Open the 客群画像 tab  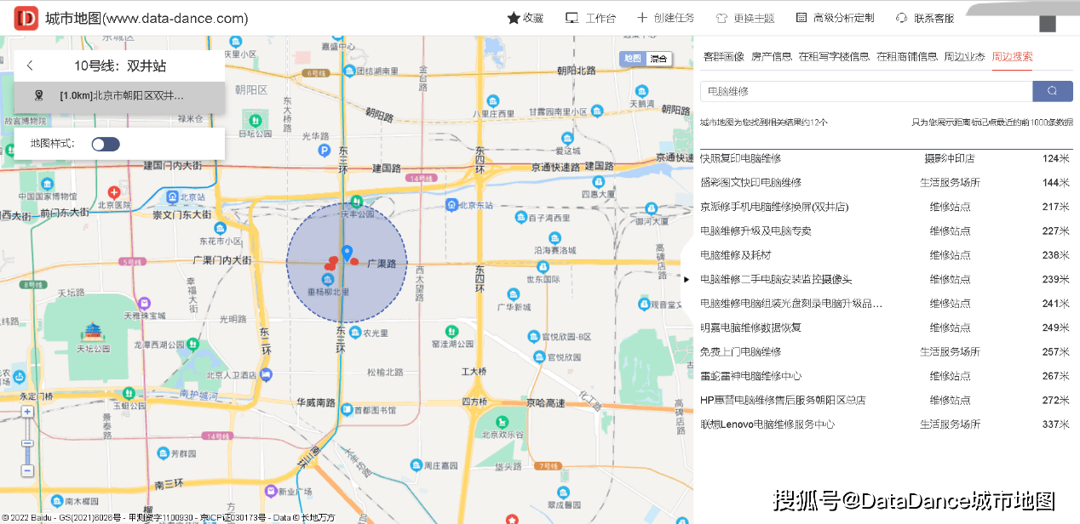tap(723, 57)
